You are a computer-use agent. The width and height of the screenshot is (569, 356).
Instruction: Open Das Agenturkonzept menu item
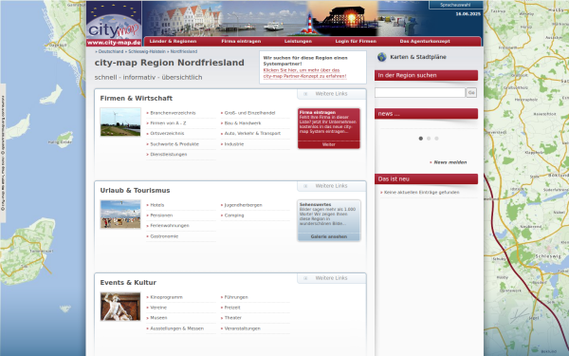tap(425, 42)
